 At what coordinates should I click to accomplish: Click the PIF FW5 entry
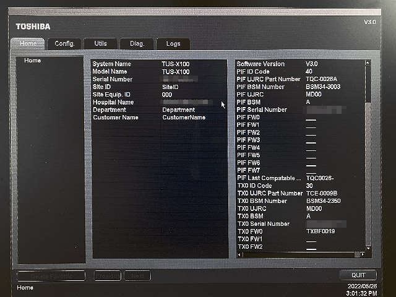click(x=301, y=155)
